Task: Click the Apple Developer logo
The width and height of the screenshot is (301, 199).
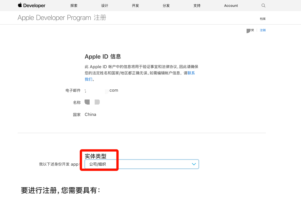Action: [x=32, y=5]
